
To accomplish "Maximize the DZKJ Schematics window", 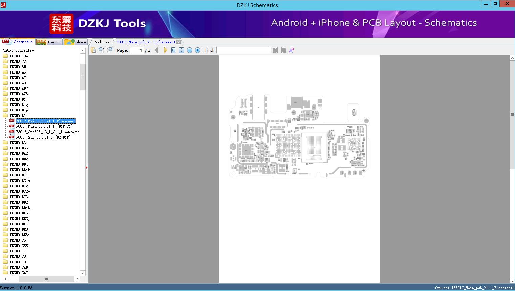I will pyautogui.click(x=495, y=4).
